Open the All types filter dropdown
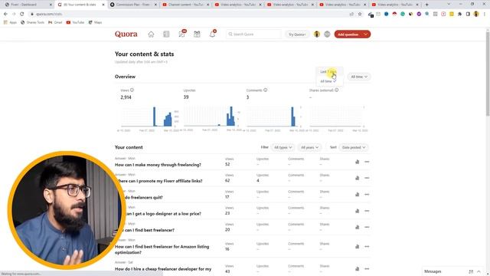 (x=283, y=147)
